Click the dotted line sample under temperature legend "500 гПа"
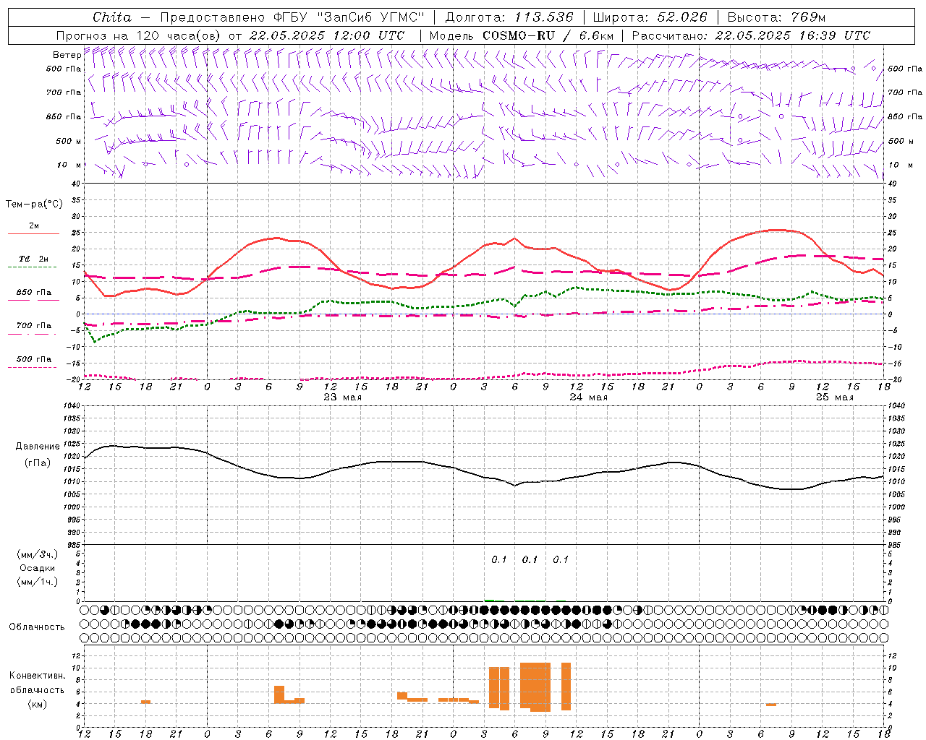 [x=33, y=367]
